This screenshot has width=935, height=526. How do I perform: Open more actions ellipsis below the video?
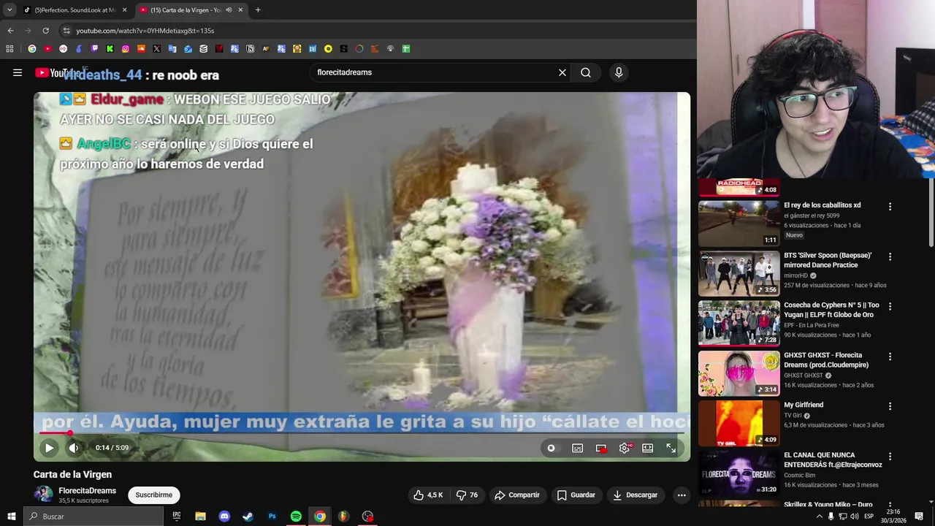[682, 495]
